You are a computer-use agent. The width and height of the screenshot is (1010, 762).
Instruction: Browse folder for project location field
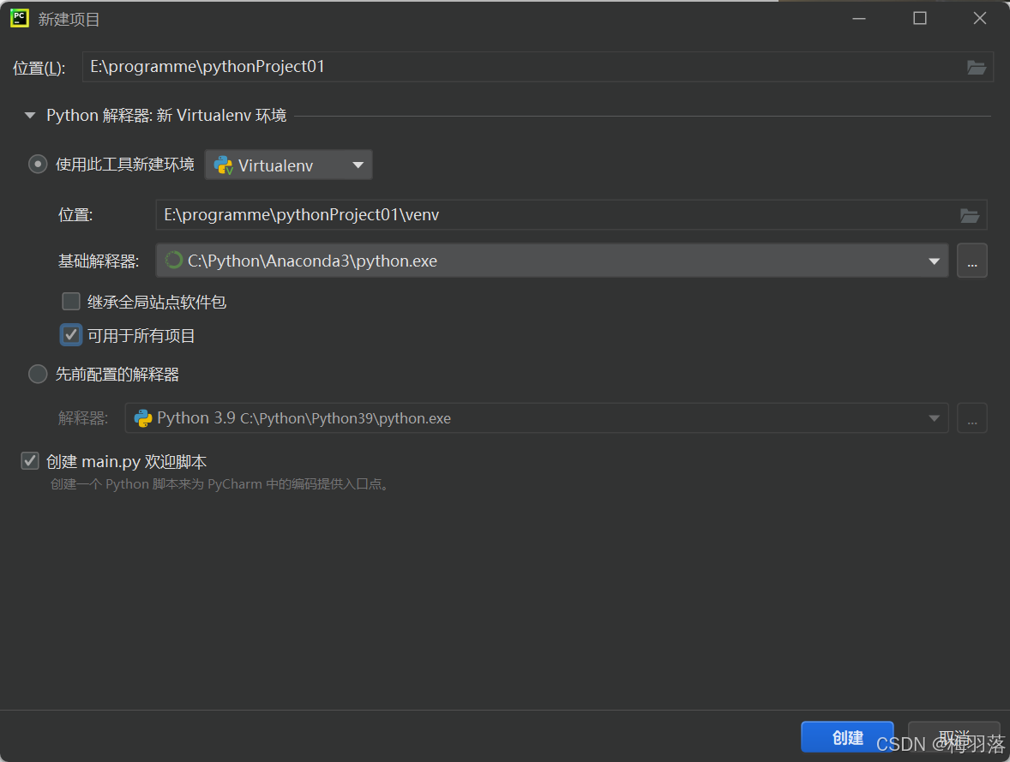[x=976, y=67]
